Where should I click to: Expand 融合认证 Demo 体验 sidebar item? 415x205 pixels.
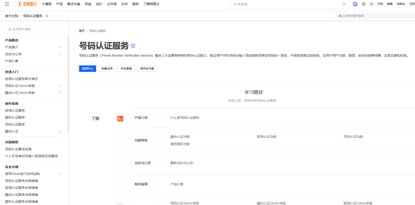(59, 93)
